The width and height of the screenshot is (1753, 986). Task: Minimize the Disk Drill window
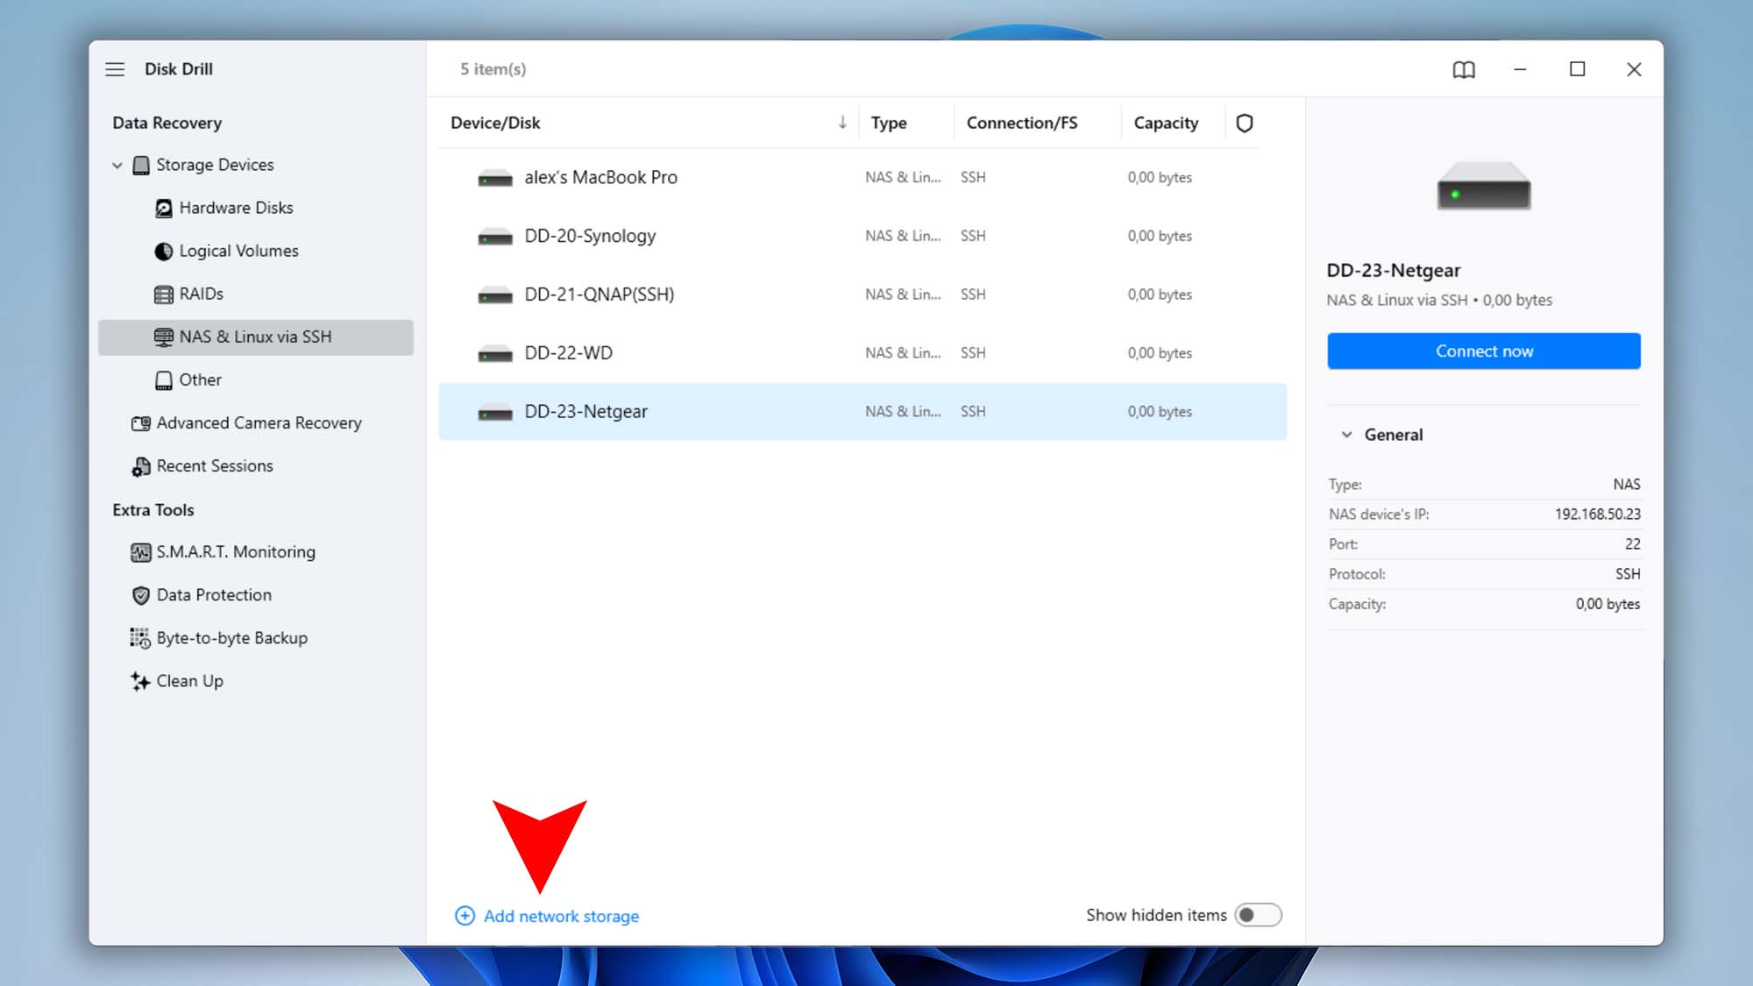(x=1520, y=69)
